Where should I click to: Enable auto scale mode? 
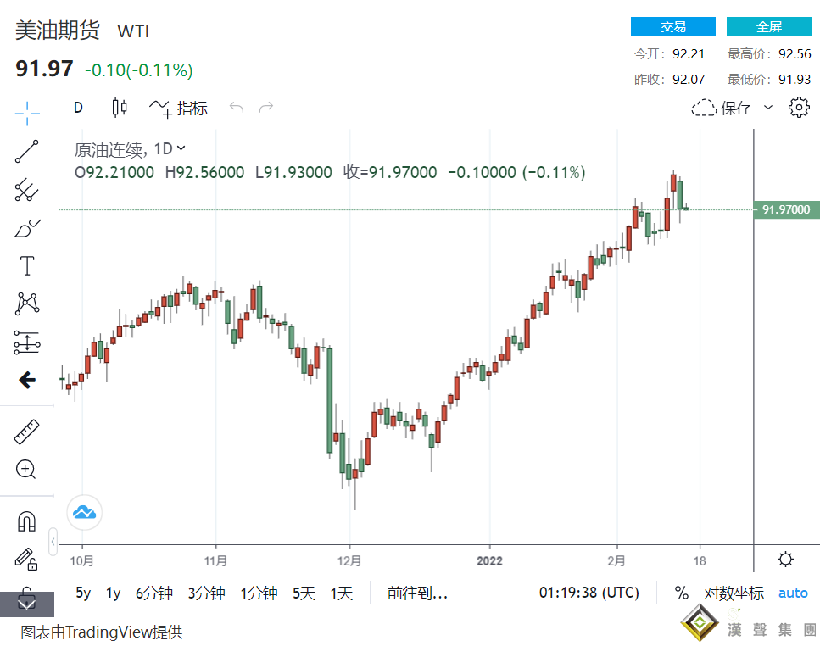point(793,593)
